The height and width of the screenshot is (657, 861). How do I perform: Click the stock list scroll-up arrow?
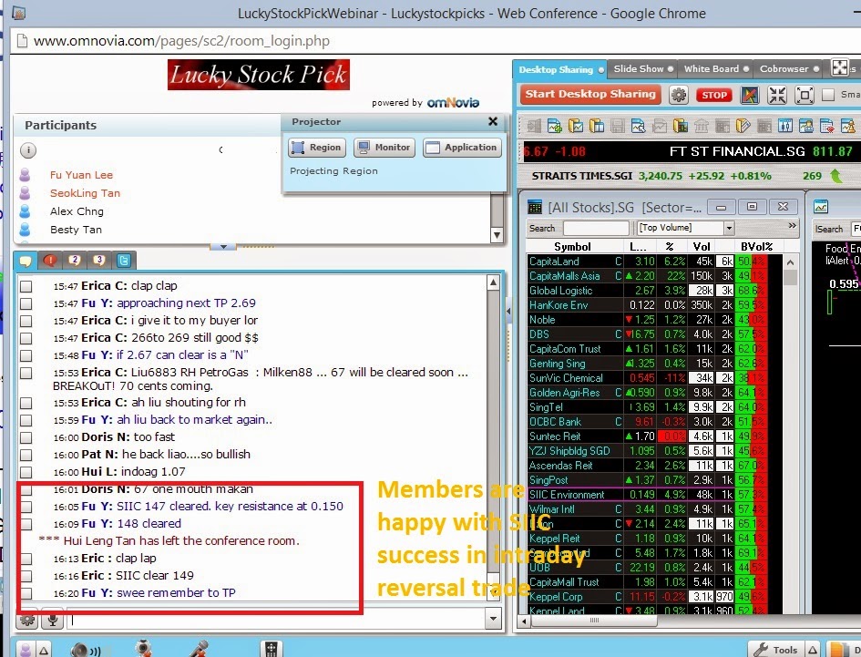point(790,263)
